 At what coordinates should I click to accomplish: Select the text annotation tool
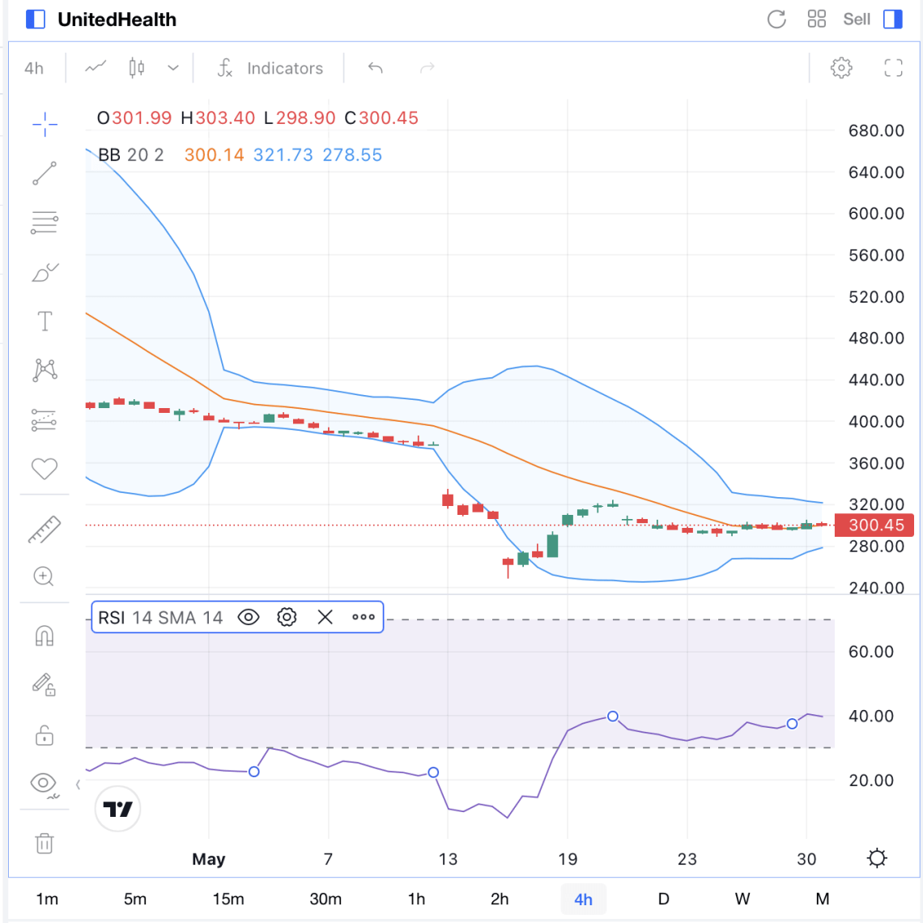45,321
